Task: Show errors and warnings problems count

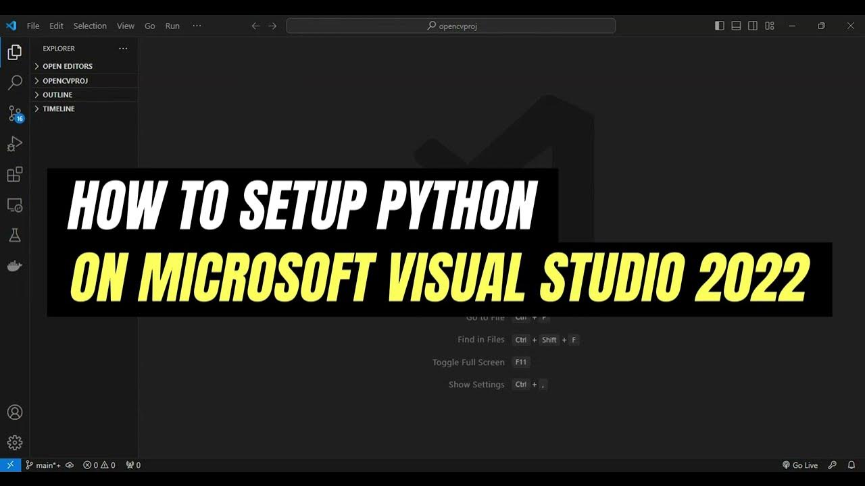Action: pyautogui.click(x=99, y=465)
